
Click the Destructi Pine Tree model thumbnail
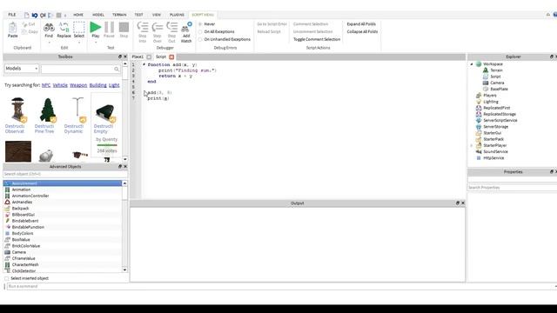click(x=47, y=110)
